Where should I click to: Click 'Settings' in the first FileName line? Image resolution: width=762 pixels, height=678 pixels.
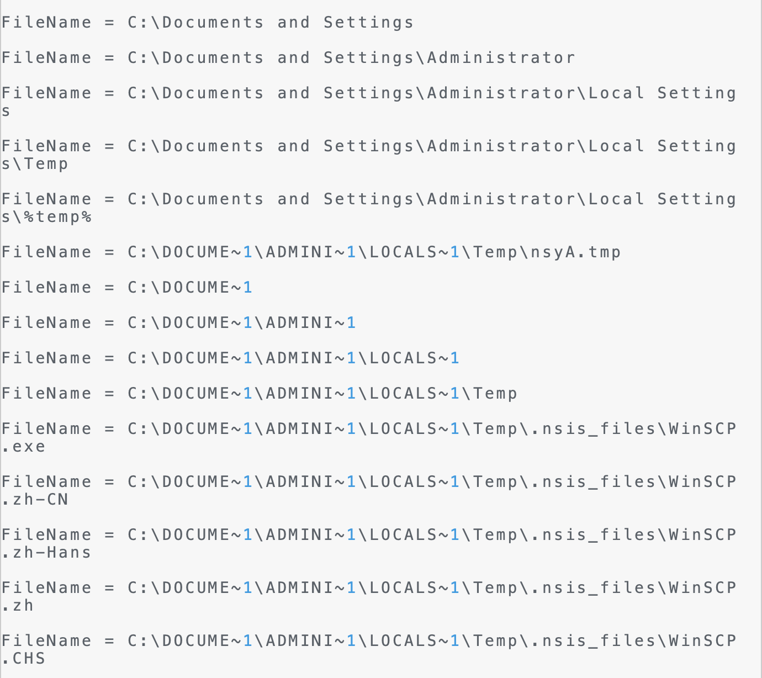pos(368,23)
